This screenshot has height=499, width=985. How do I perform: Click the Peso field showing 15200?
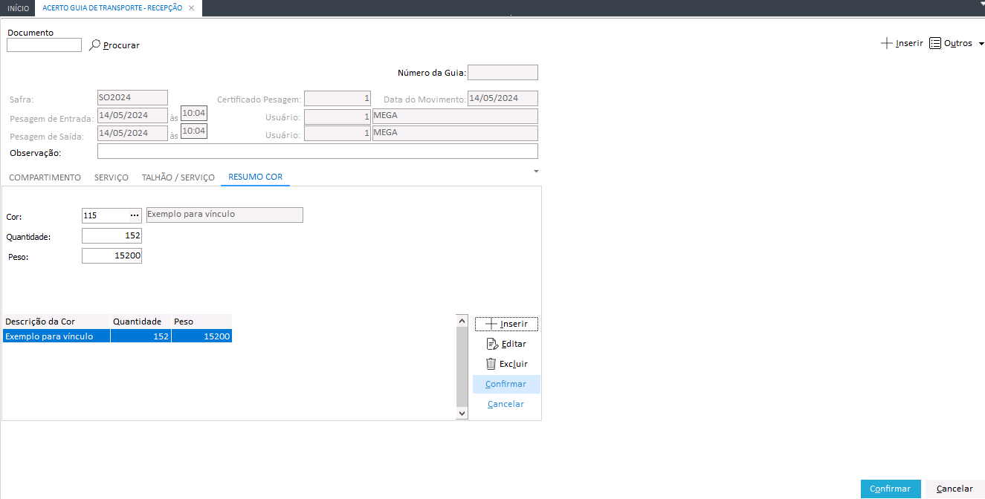pyautogui.click(x=112, y=255)
